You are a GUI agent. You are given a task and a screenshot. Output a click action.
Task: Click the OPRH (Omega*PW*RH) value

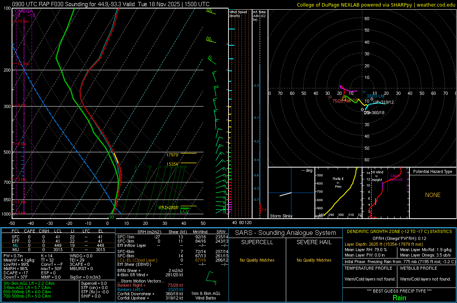pos(399,238)
